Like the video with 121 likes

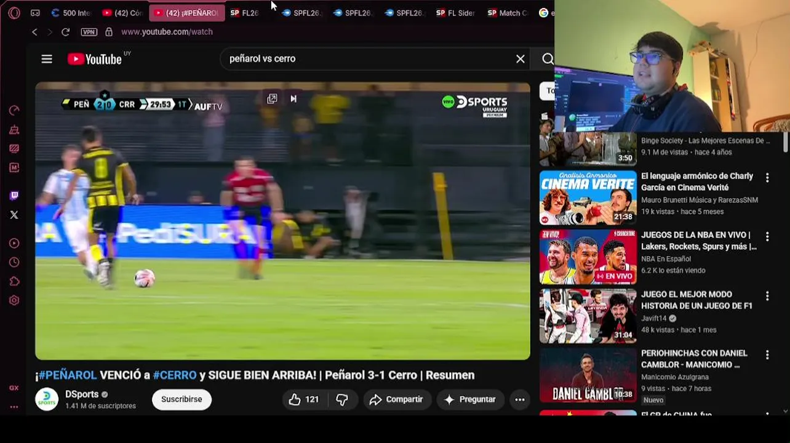pos(304,399)
